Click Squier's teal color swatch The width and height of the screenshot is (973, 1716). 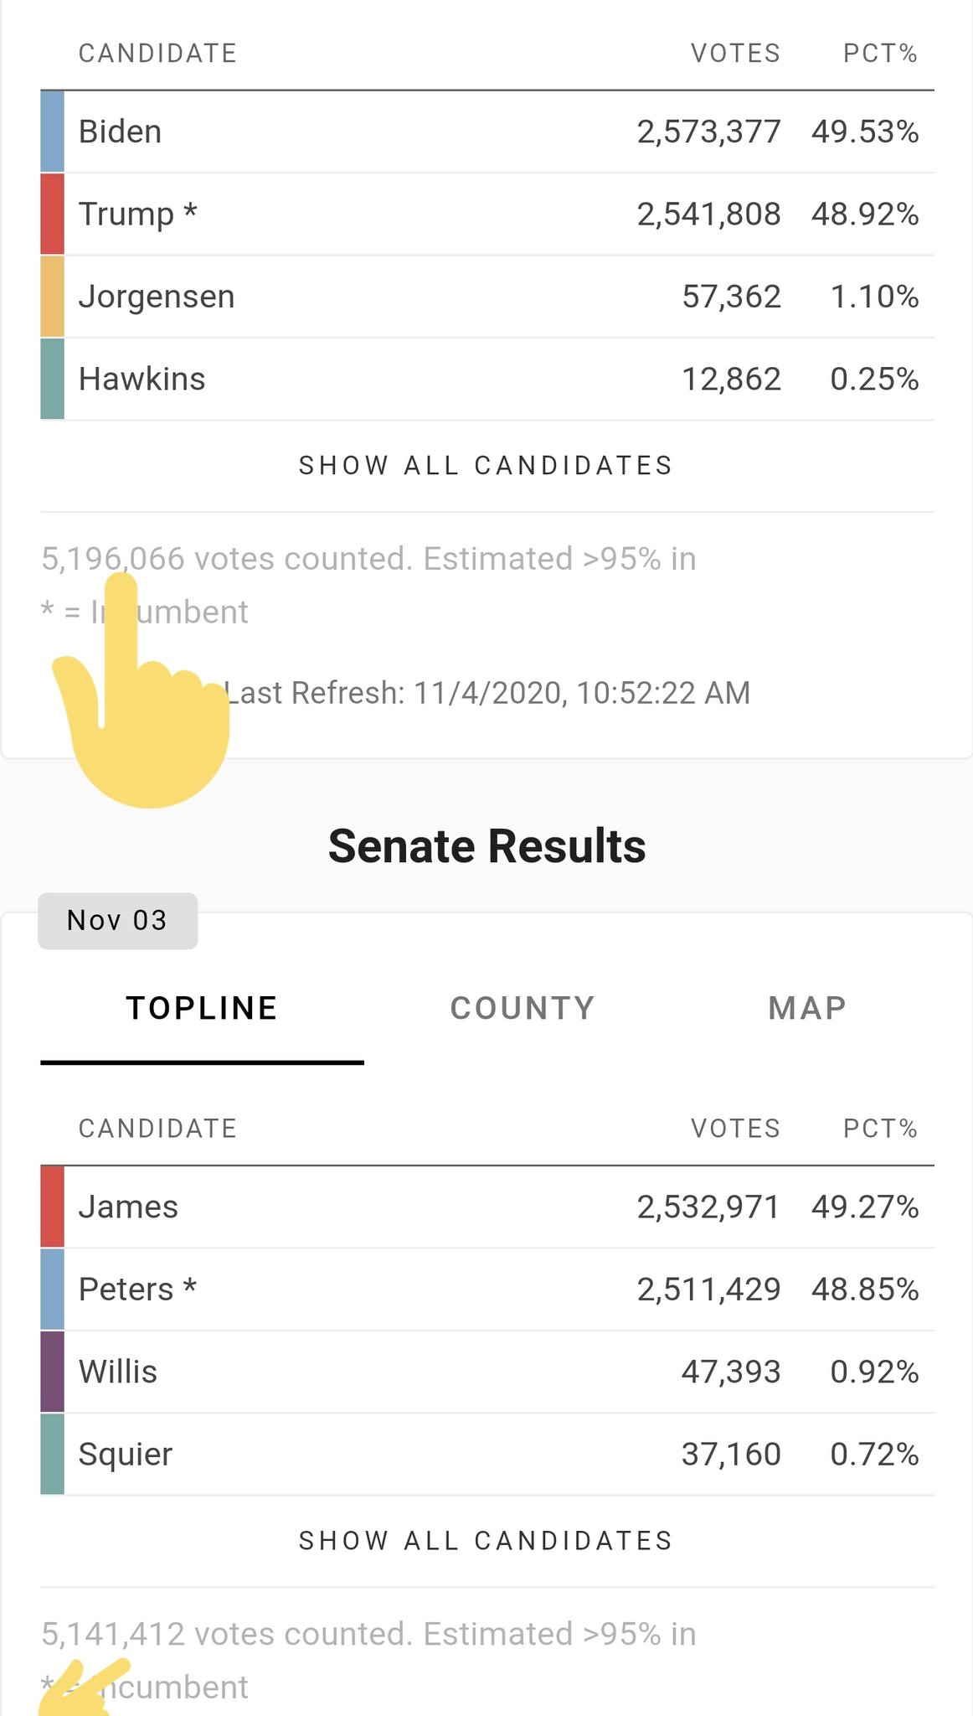[x=52, y=1454]
